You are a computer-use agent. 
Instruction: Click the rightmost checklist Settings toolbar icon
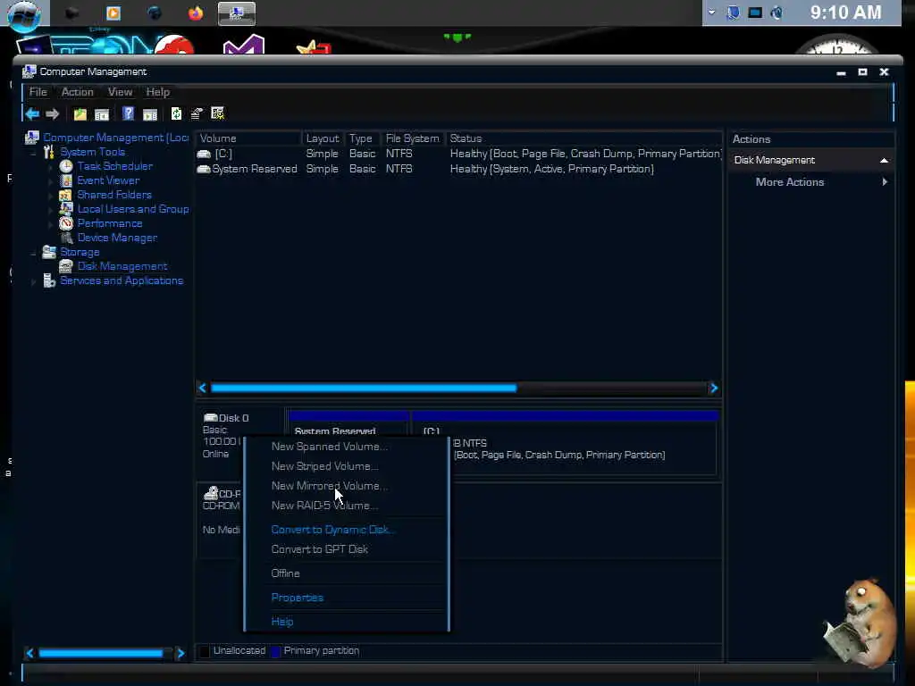pyautogui.click(x=218, y=113)
